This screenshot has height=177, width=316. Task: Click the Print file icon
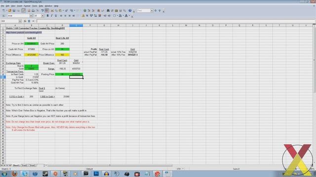click(x=33, y=10)
